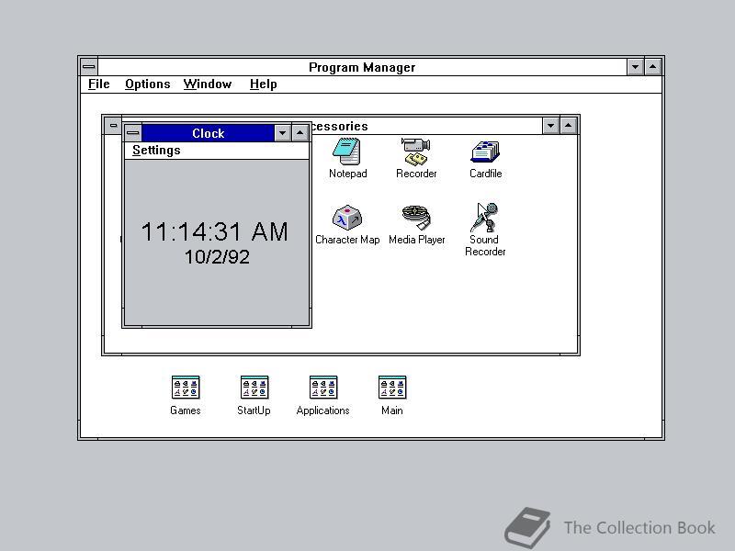Click the 10/2/92 date text
This screenshot has height=551, width=735.
[x=217, y=257]
